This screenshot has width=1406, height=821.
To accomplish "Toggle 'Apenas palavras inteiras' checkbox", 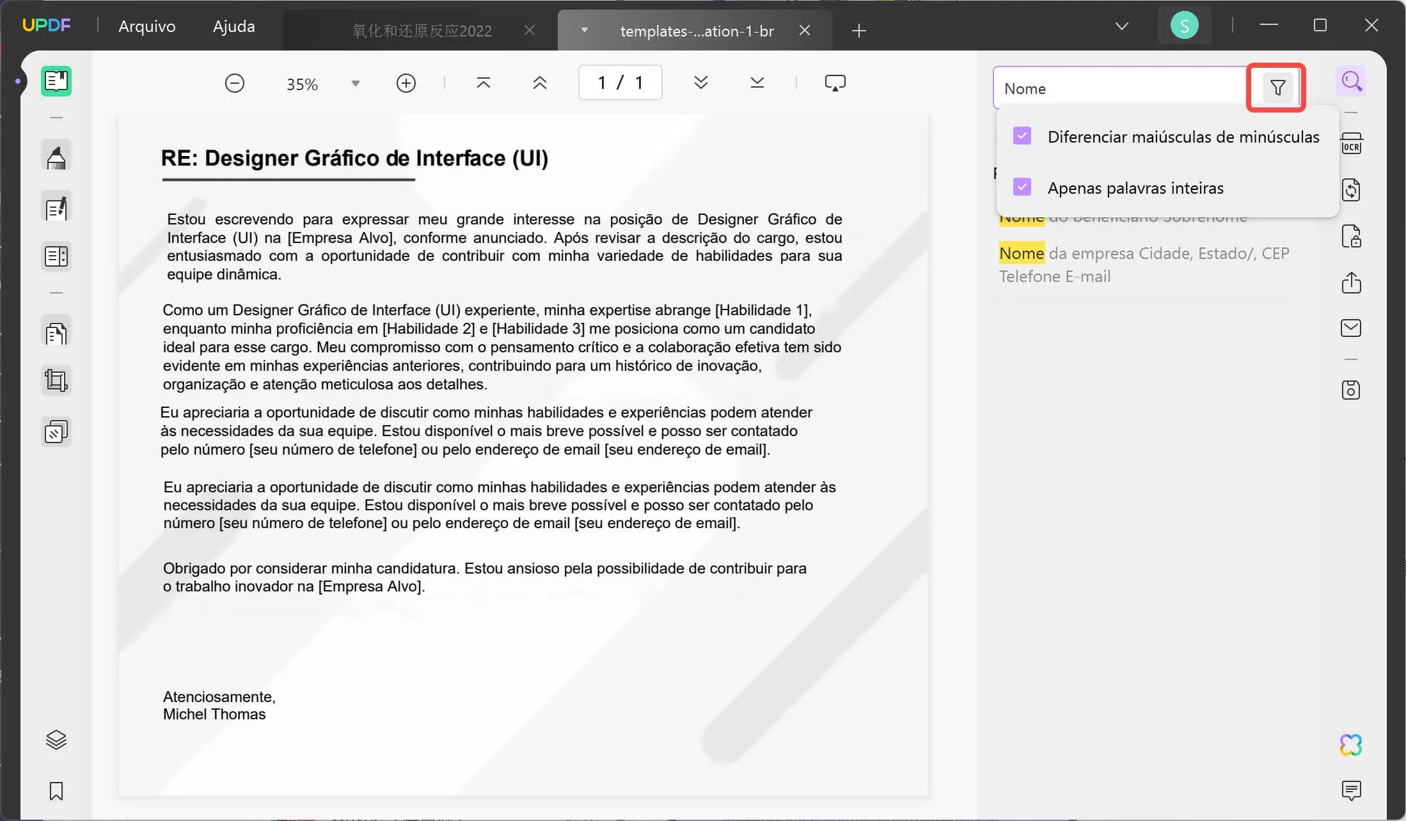I will [x=1023, y=187].
